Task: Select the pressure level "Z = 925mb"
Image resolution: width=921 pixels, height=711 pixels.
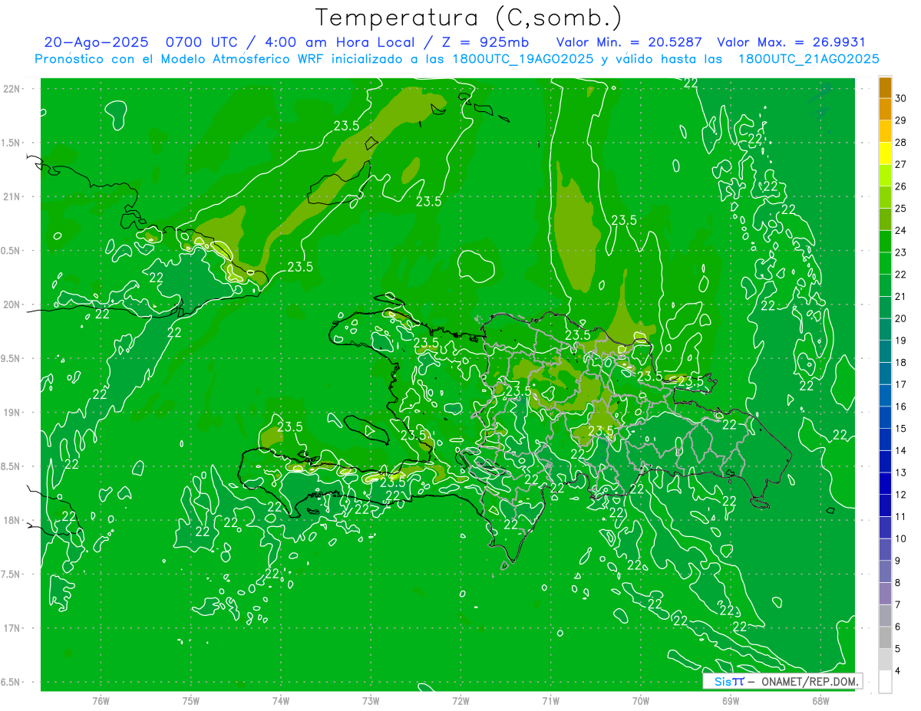Action: coord(483,43)
